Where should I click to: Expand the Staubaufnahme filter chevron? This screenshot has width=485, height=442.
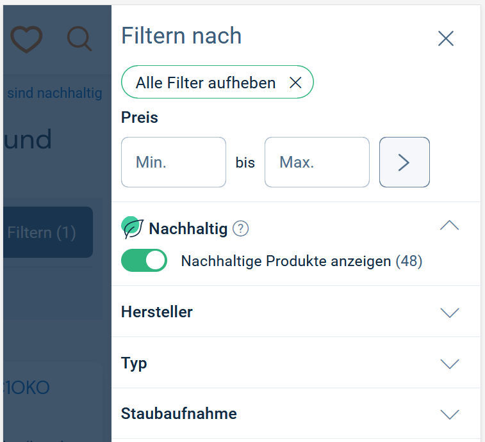[450, 414]
